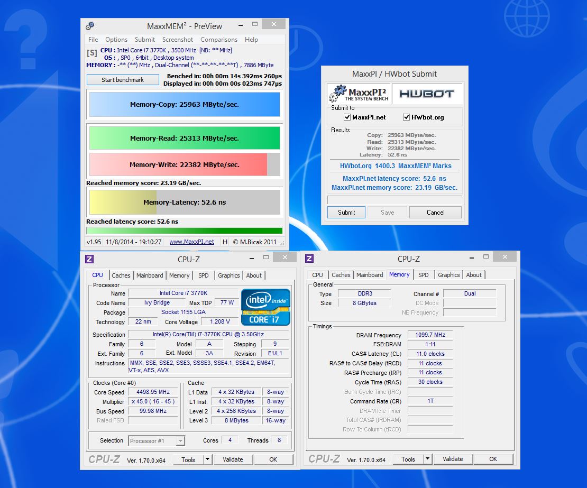Click Tools button in left CPU-Z window
Image resolution: width=587 pixels, height=488 pixels.
pyautogui.click(x=188, y=459)
